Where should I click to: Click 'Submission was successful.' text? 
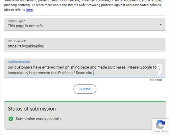[x=39, y=119]
